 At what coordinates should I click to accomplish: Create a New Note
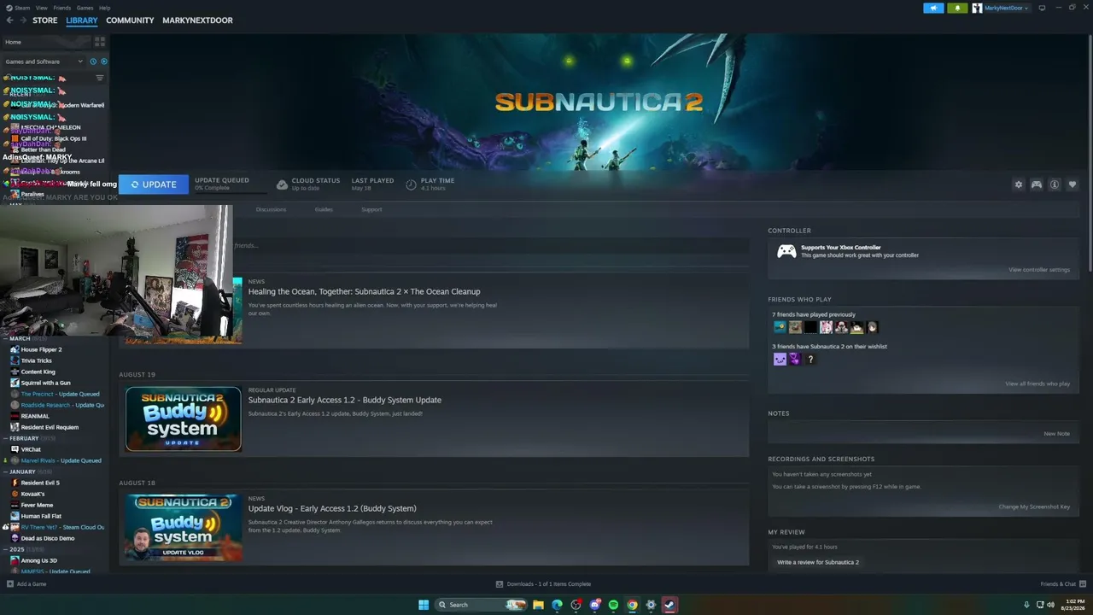[1056, 434]
